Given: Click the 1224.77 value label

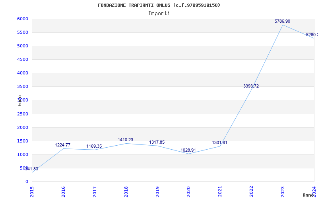Looking at the screenshot, I should 63,145.
